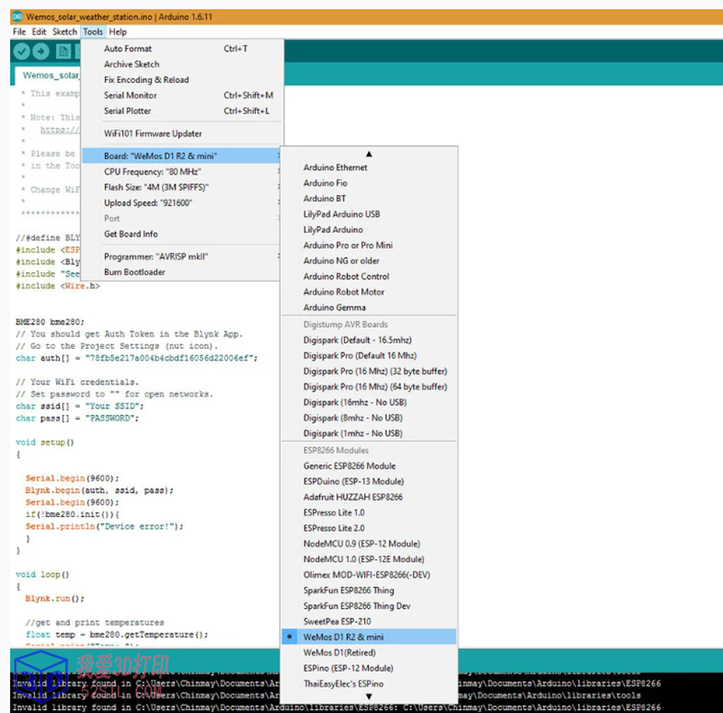Open the Edit menu

39,32
